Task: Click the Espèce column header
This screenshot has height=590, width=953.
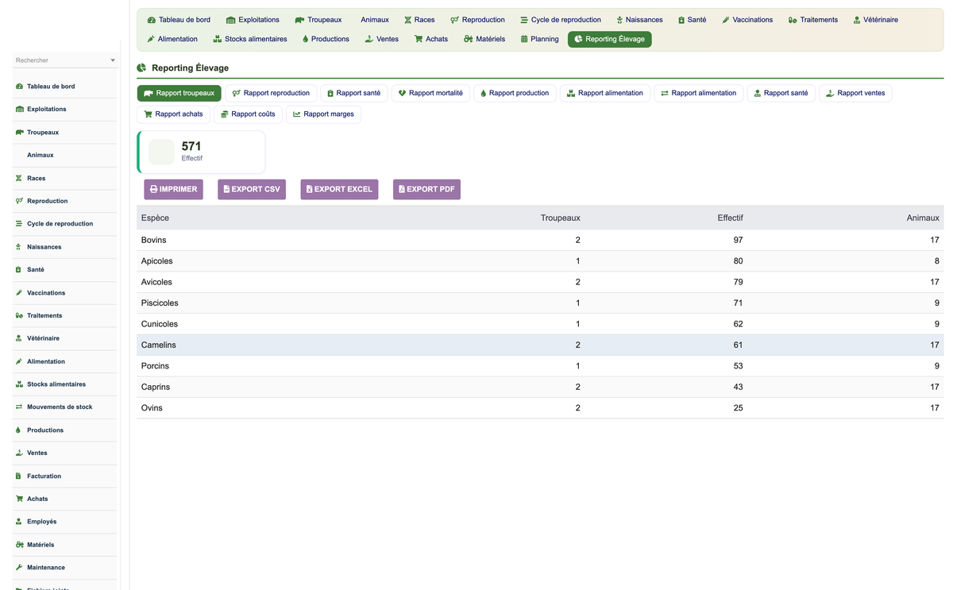Action: [155, 218]
